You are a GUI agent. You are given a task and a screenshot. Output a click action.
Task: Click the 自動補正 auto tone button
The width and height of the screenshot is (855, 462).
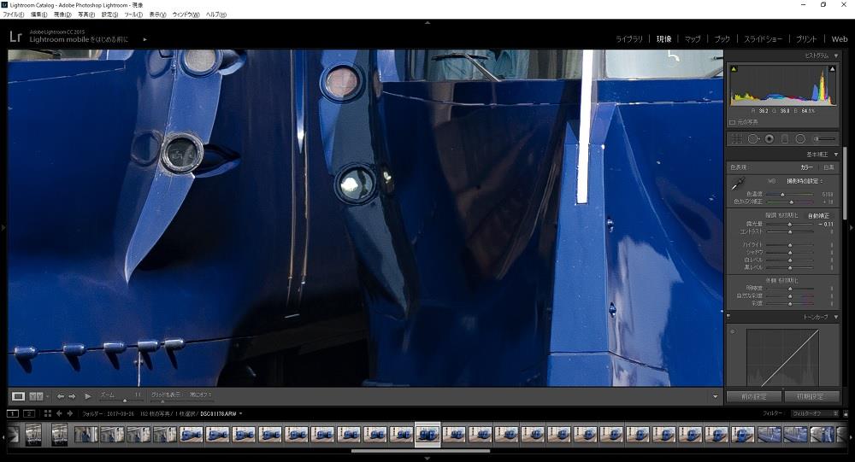coord(818,216)
